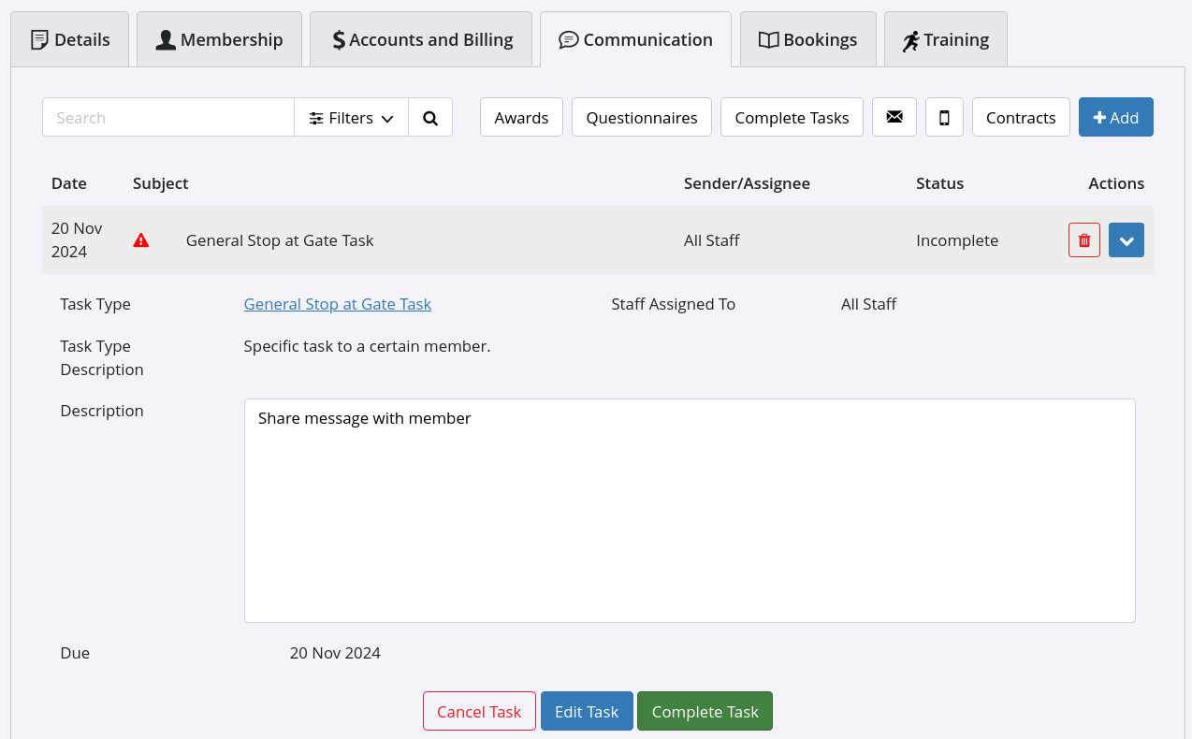This screenshot has width=1192, height=739.
Task: Open the General Stop at Gate Task link
Action: pos(337,304)
